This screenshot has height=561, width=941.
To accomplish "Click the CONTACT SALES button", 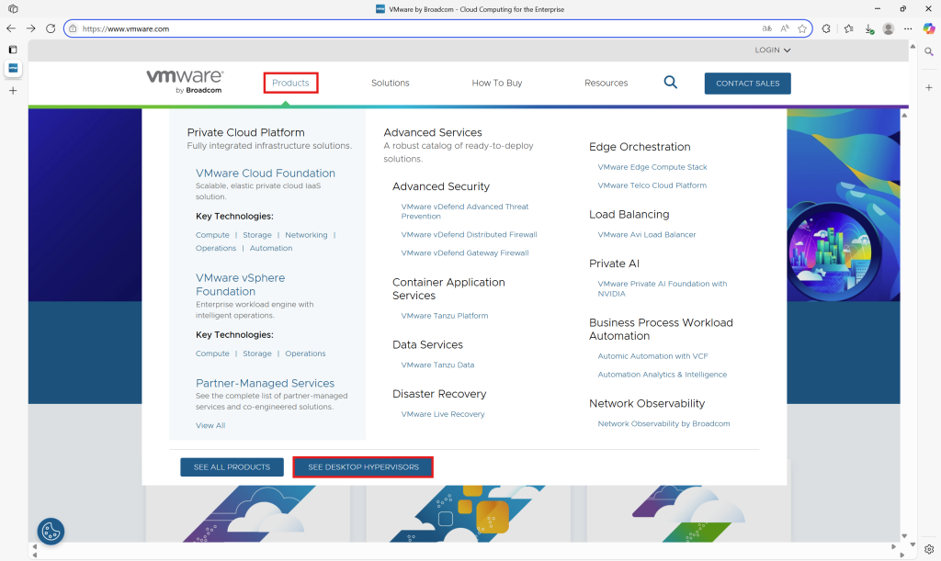I will pos(748,84).
